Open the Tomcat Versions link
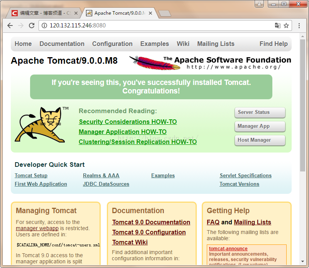Image resolution: width=309 pixels, height=268 pixels. [x=240, y=184]
